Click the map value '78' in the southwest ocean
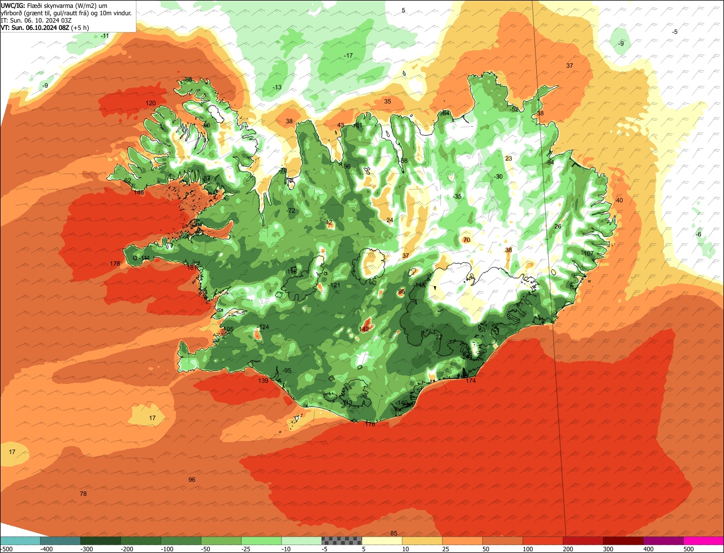The image size is (724, 553). click(x=83, y=494)
